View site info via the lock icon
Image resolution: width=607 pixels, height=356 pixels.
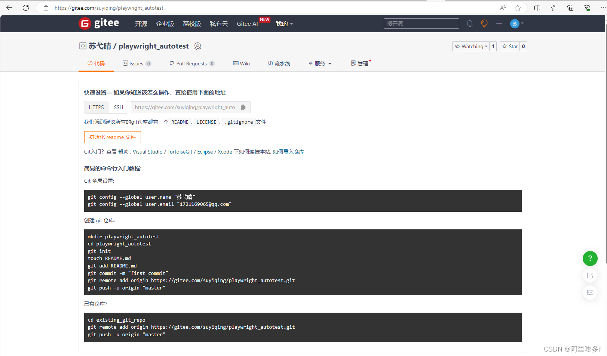click(x=46, y=8)
